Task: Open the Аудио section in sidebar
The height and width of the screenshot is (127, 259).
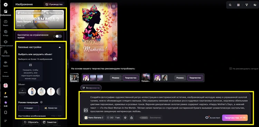Action: tap(6, 63)
